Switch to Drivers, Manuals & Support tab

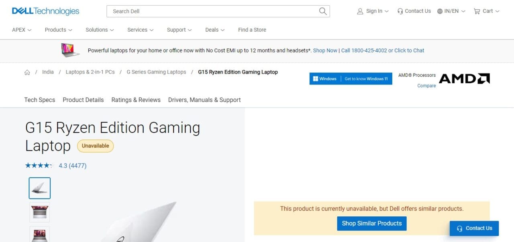[x=204, y=100]
